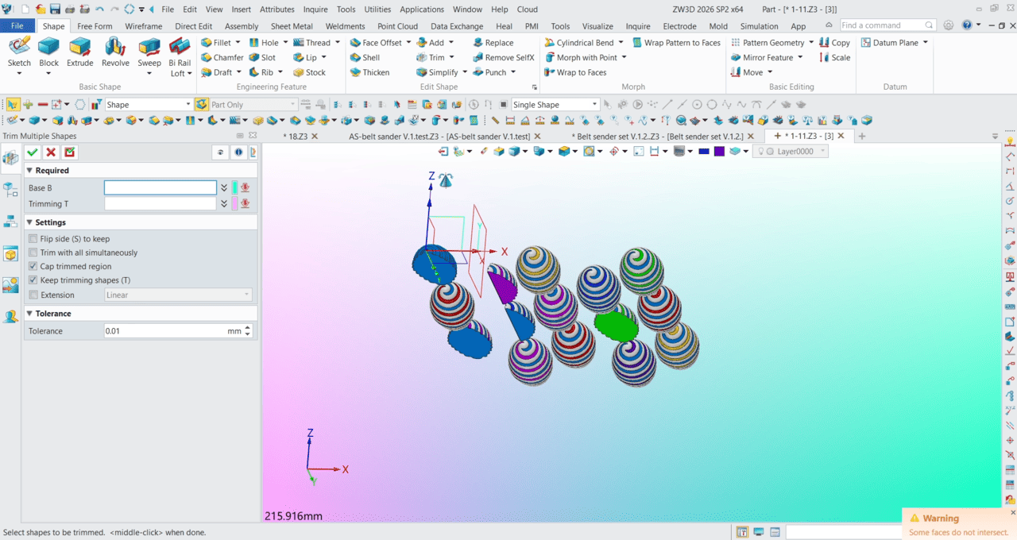Screen dimensions: 1017x540
Task: Uncheck Cap trimmed region
Action: point(33,267)
